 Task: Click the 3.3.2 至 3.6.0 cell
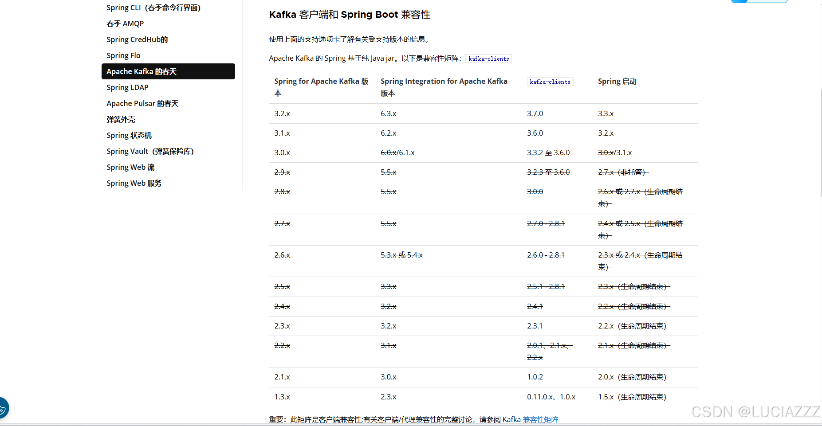point(548,152)
